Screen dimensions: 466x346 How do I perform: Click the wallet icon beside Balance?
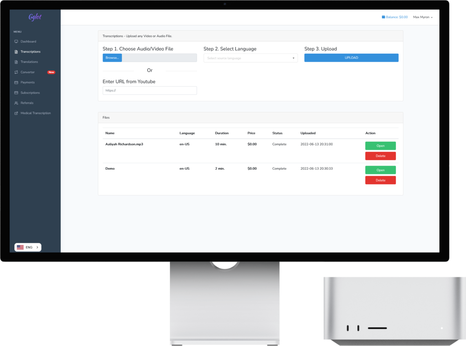(383, 17)
